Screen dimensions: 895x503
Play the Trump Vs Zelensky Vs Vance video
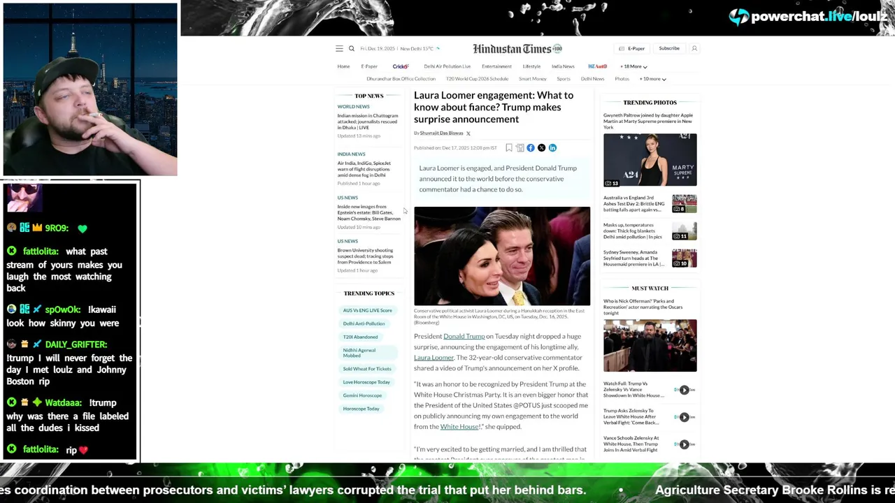tap(684, 390)
